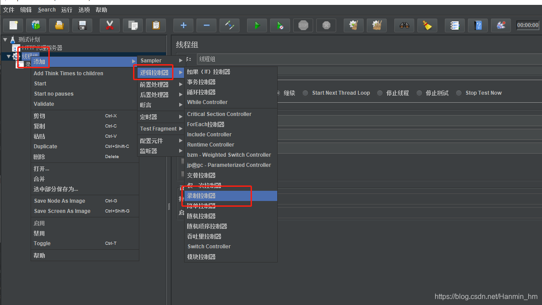Click the rightmost toolbar plugin icon
This screenshot has width=542, height=305.
(501, 25)
